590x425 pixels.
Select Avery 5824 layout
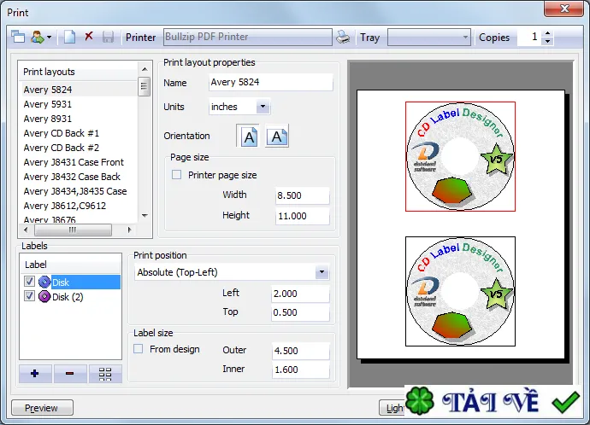tap(79, 90)
